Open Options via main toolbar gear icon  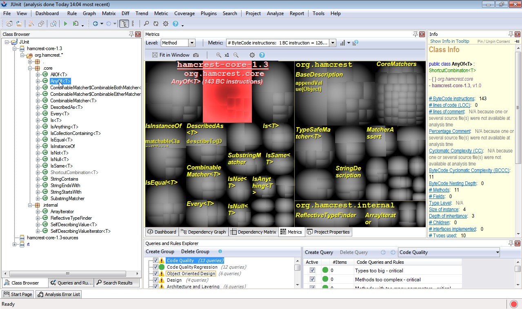coord(166,24)
